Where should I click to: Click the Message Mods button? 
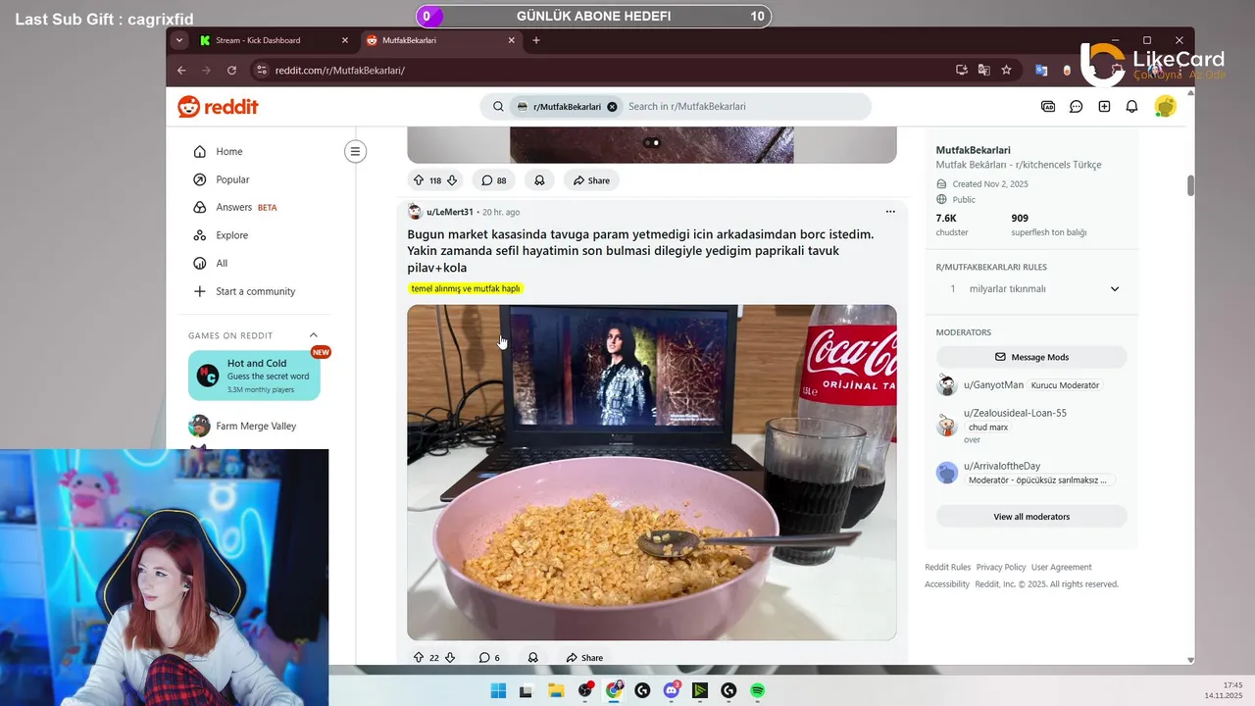pos(1031,357)
